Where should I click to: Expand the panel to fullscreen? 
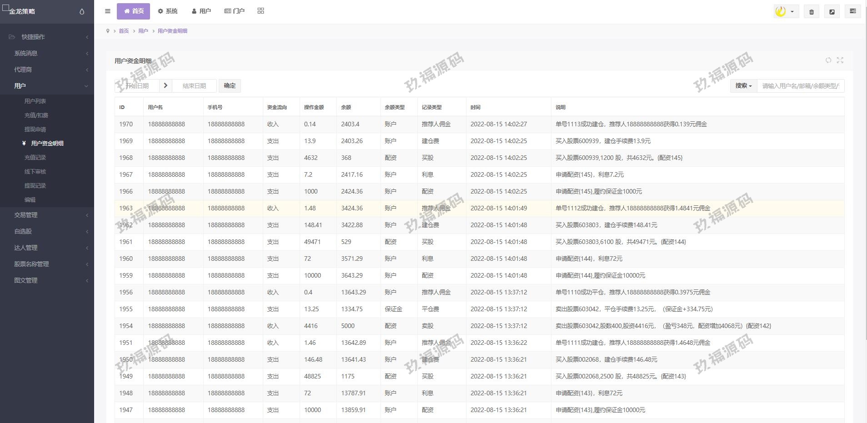click(840, 60)
